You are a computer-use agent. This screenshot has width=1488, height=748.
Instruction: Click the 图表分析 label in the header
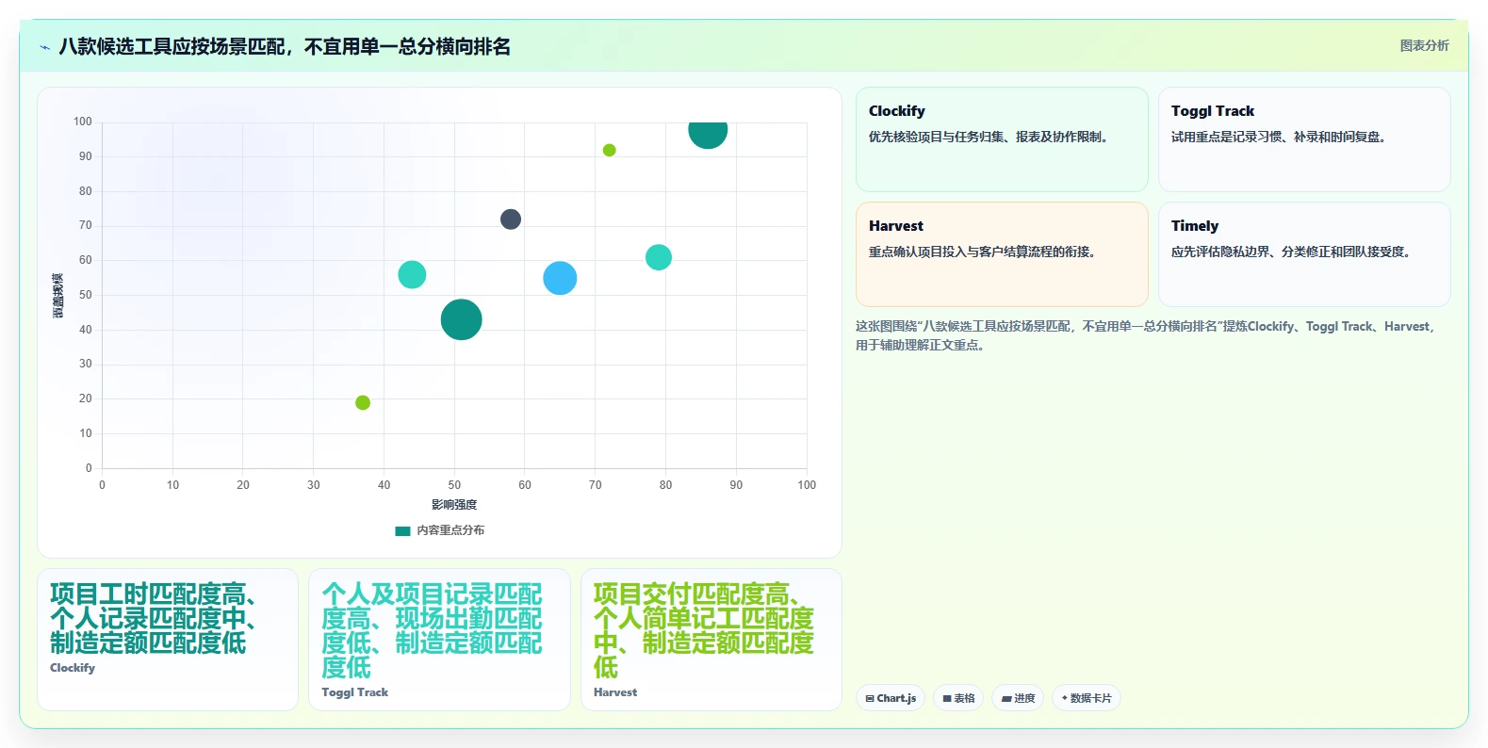coord(1424,45)
